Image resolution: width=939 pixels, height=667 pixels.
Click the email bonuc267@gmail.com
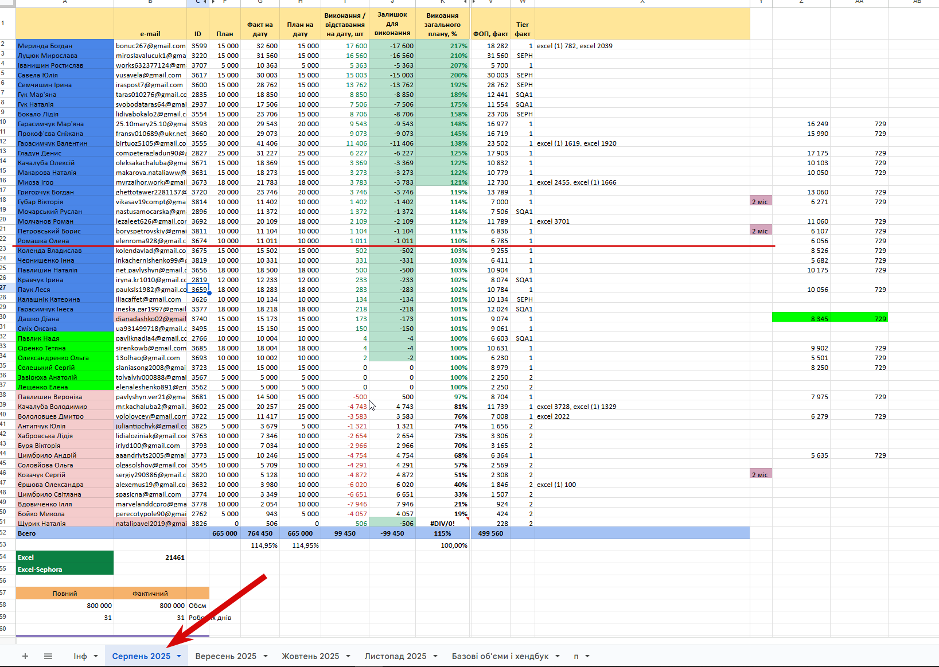(x=150, y=46)
